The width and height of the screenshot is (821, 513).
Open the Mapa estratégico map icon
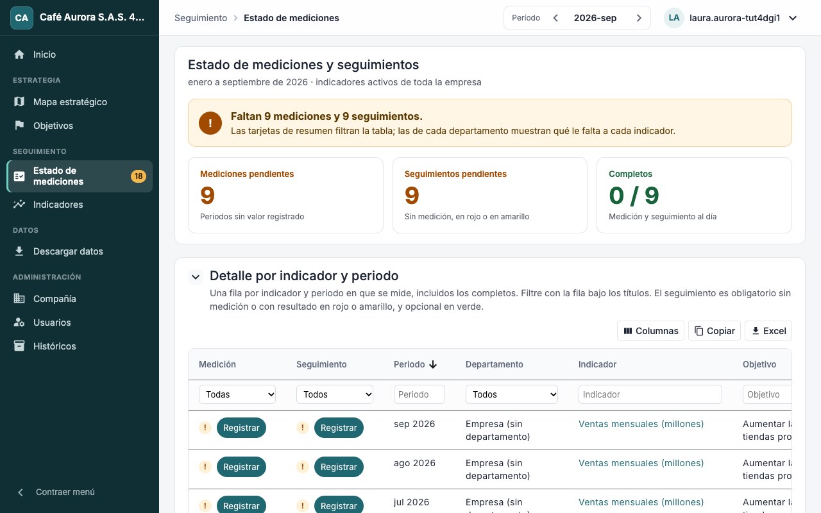pos(19,102)
